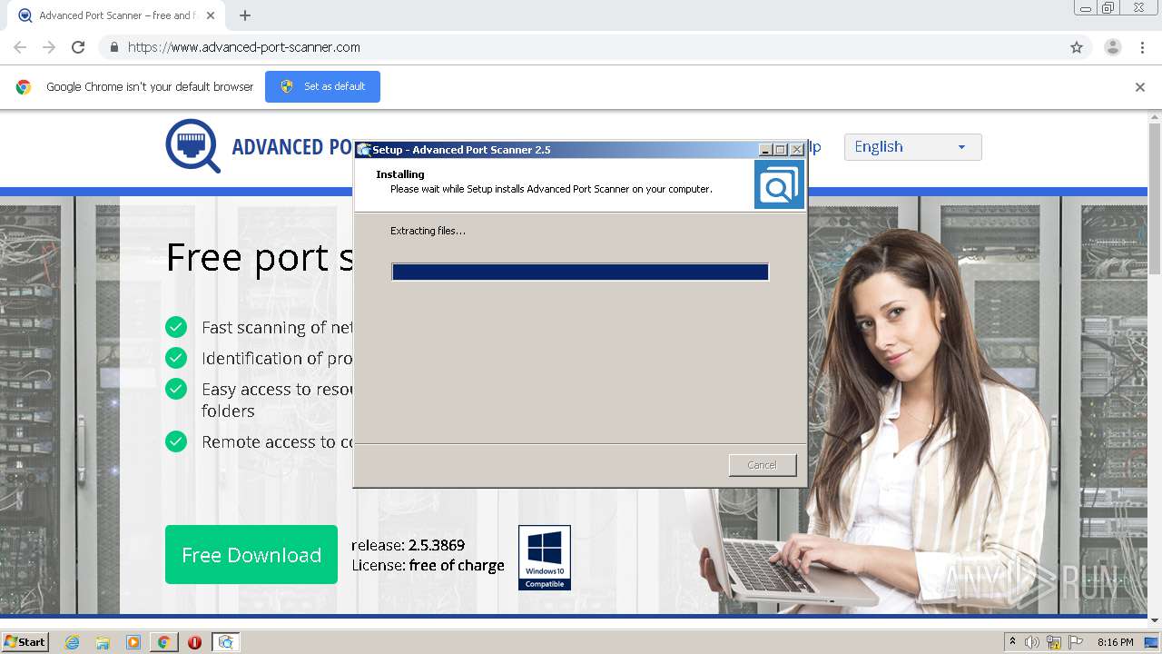Click the 'Fast scanning of net' green checkmark
Viewport: 1162px width, 654px height.
tap(176, 327)
